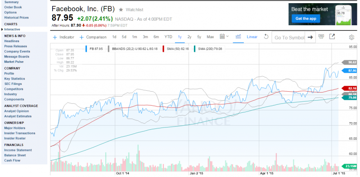This screenshot has width=360, height=177.
Task: Toggle the Linear scale option
Action: pos(252,37)
